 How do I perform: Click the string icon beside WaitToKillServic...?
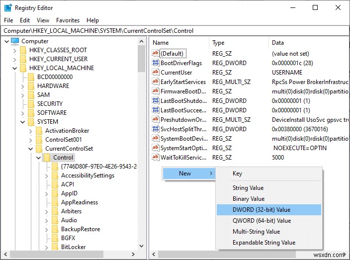click(155, 157)
